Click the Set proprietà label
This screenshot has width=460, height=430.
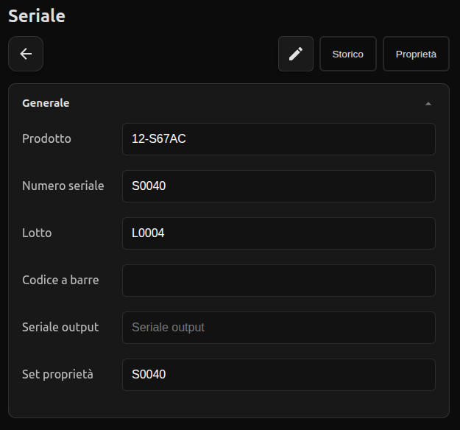click(57, 374)
